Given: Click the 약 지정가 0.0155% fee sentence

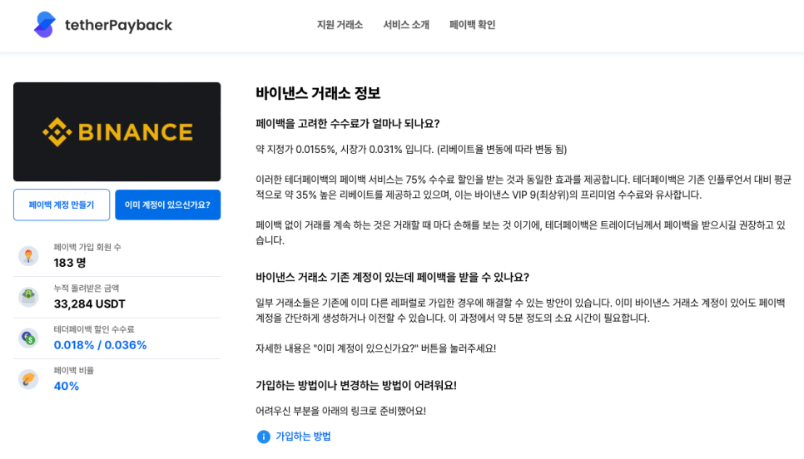Looking at the screenshot, I should pos(411,149).
